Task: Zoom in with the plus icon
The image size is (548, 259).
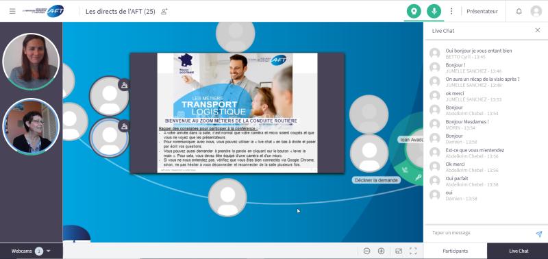Action: click(382, 251)
